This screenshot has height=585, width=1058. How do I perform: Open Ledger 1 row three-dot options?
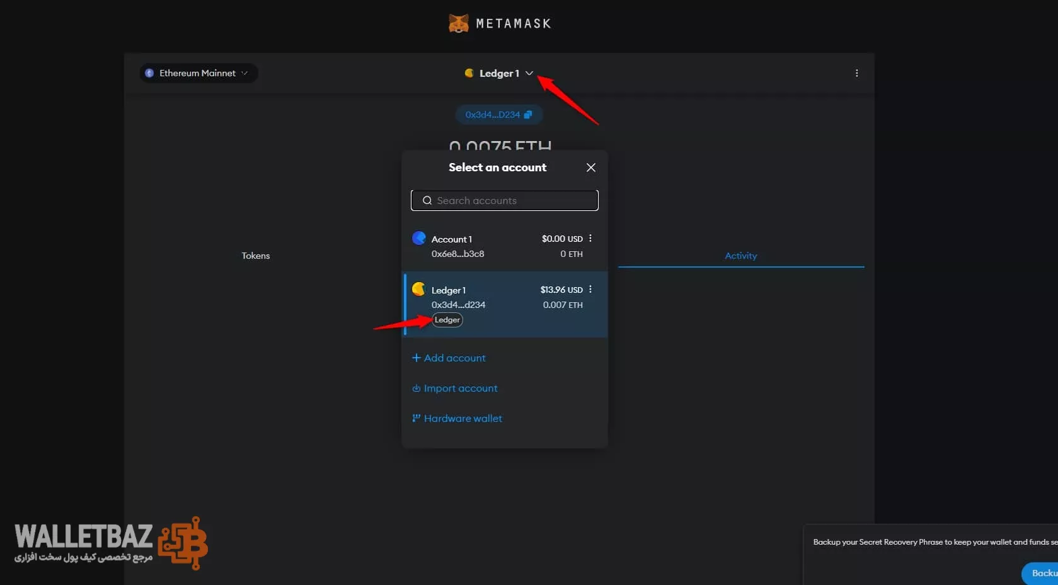click(590, 289)
